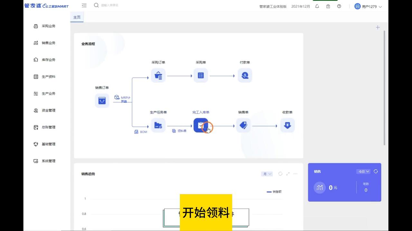
Task: Select the 付款单 icon
Action: [245, 75]
